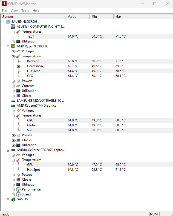The image size is (173, 216).
Task: Click the Ryzen Clocks waveform icon
Action: 18,96
